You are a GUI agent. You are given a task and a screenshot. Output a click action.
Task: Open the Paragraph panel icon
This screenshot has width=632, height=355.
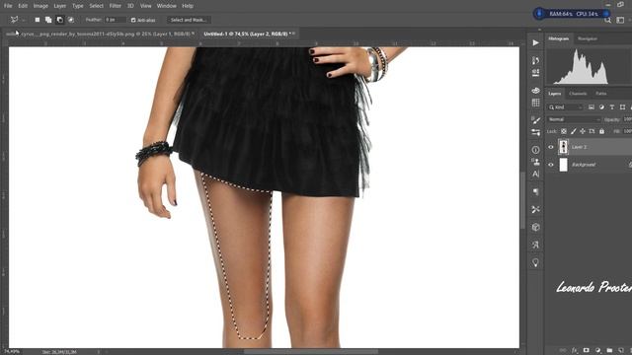point(535,192)
